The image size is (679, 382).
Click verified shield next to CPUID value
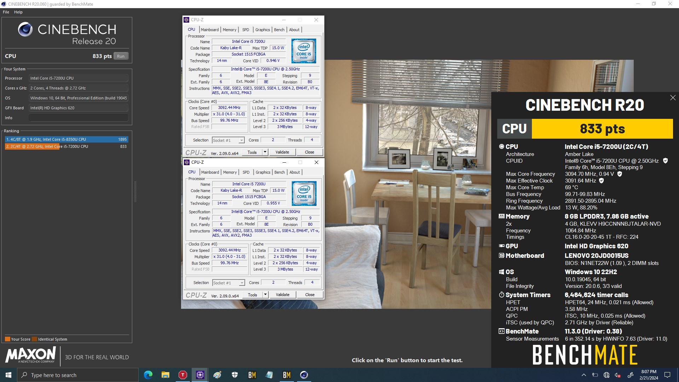(665, 161)
